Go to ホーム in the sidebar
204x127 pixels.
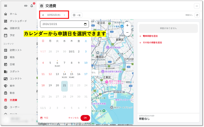tap(13, 14)
